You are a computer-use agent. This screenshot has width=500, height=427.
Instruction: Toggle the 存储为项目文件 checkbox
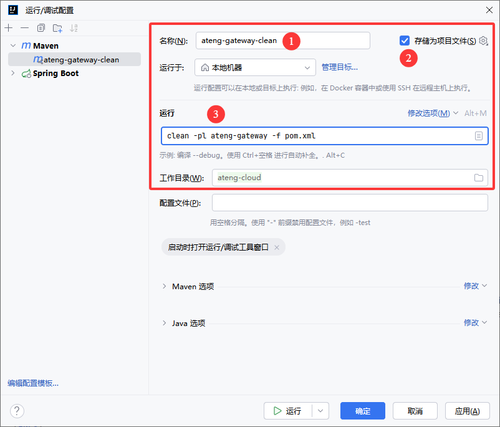pyautogui.click(x=405, y=41)
